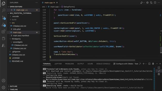Click the gear icon in editor toolbar

[147, 3]
